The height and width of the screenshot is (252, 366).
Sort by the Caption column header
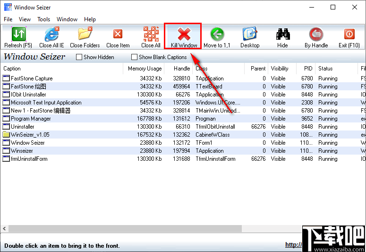coord(62,69)
